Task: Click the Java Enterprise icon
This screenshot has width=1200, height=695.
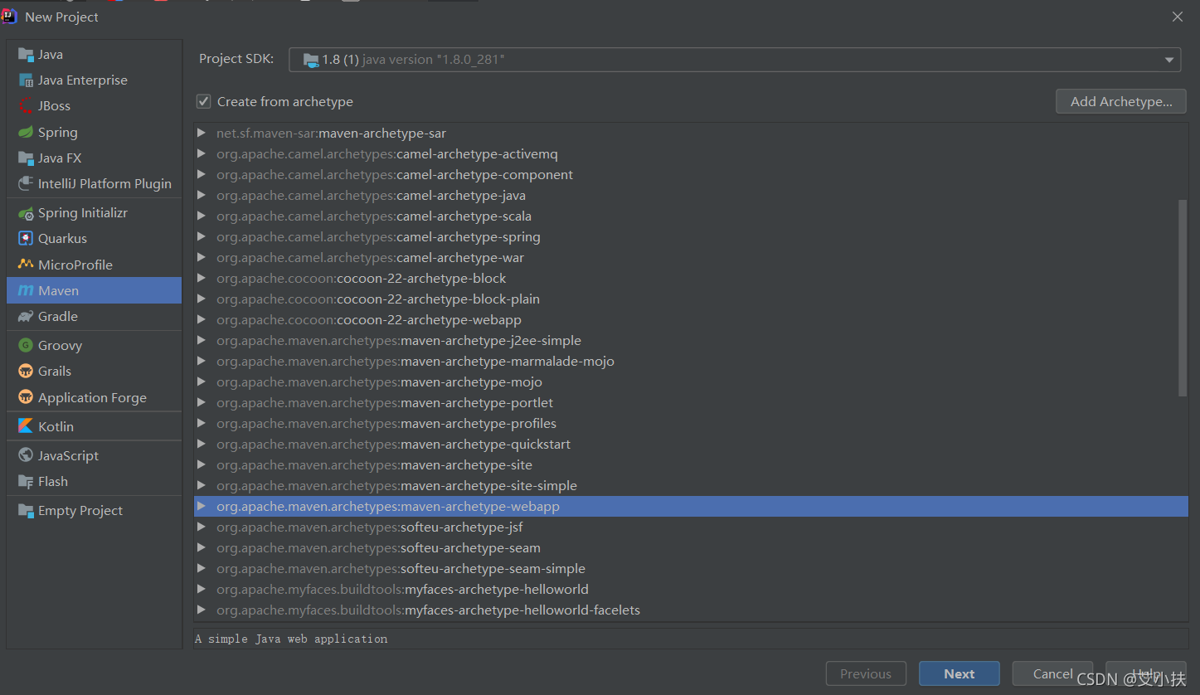Action: click(x=26, y=80)
